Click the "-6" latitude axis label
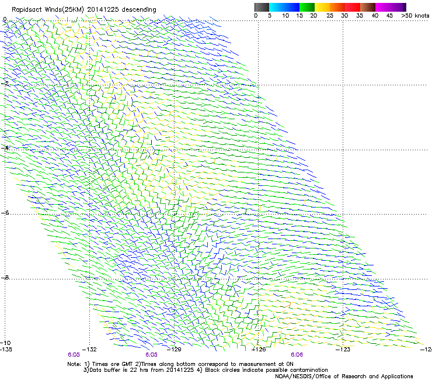The width and height of the screenshot is (432, 380). pos(5,213)
